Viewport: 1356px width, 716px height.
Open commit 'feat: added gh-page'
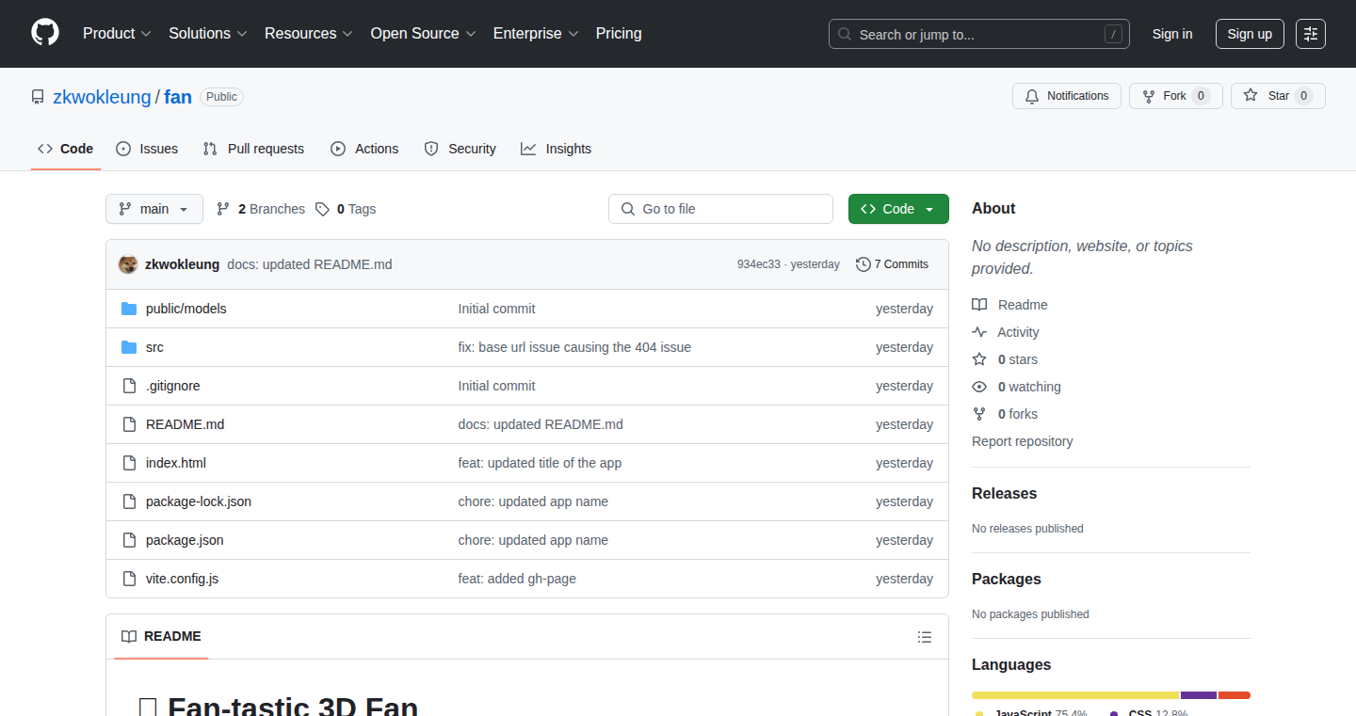(517, 579)
